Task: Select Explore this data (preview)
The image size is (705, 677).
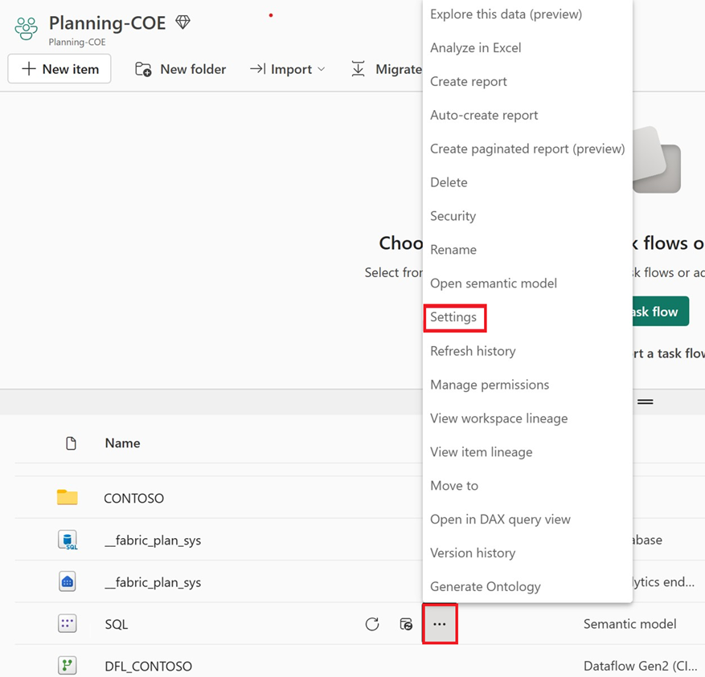Action: pos(506,14)
